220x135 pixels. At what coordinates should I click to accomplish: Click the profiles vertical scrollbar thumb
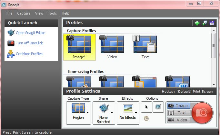pyautogui.click(x=214, y=46)
